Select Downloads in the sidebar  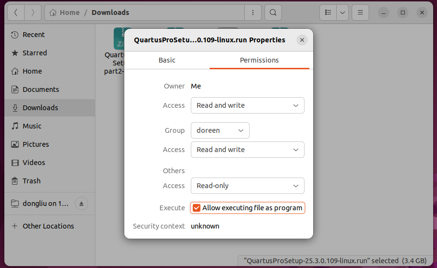click(50, 108)
